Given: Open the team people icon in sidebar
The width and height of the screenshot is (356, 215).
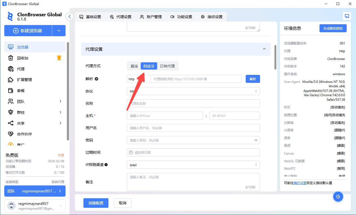Looking at the screenshot, I should tap(11, 101).
